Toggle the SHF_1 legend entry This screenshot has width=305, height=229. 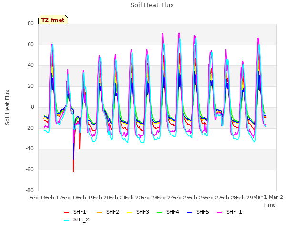(229, 212)
